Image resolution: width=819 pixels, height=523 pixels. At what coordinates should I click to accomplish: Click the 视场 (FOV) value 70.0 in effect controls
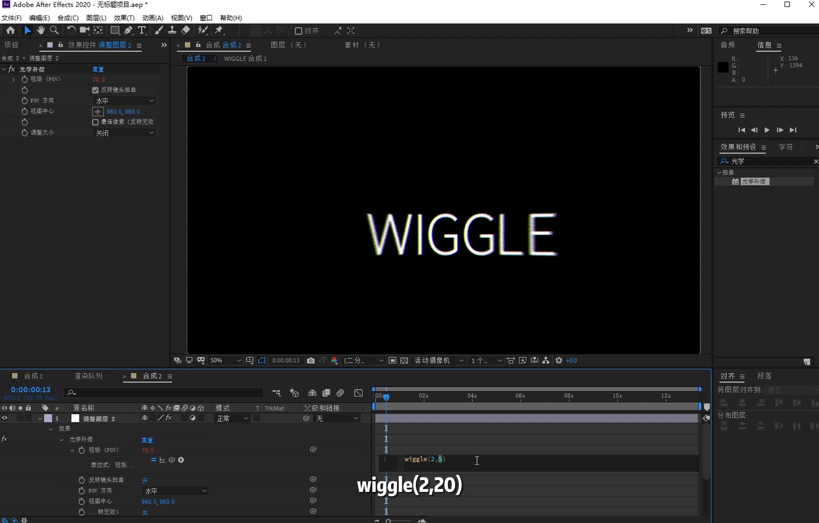pos(99,79)
